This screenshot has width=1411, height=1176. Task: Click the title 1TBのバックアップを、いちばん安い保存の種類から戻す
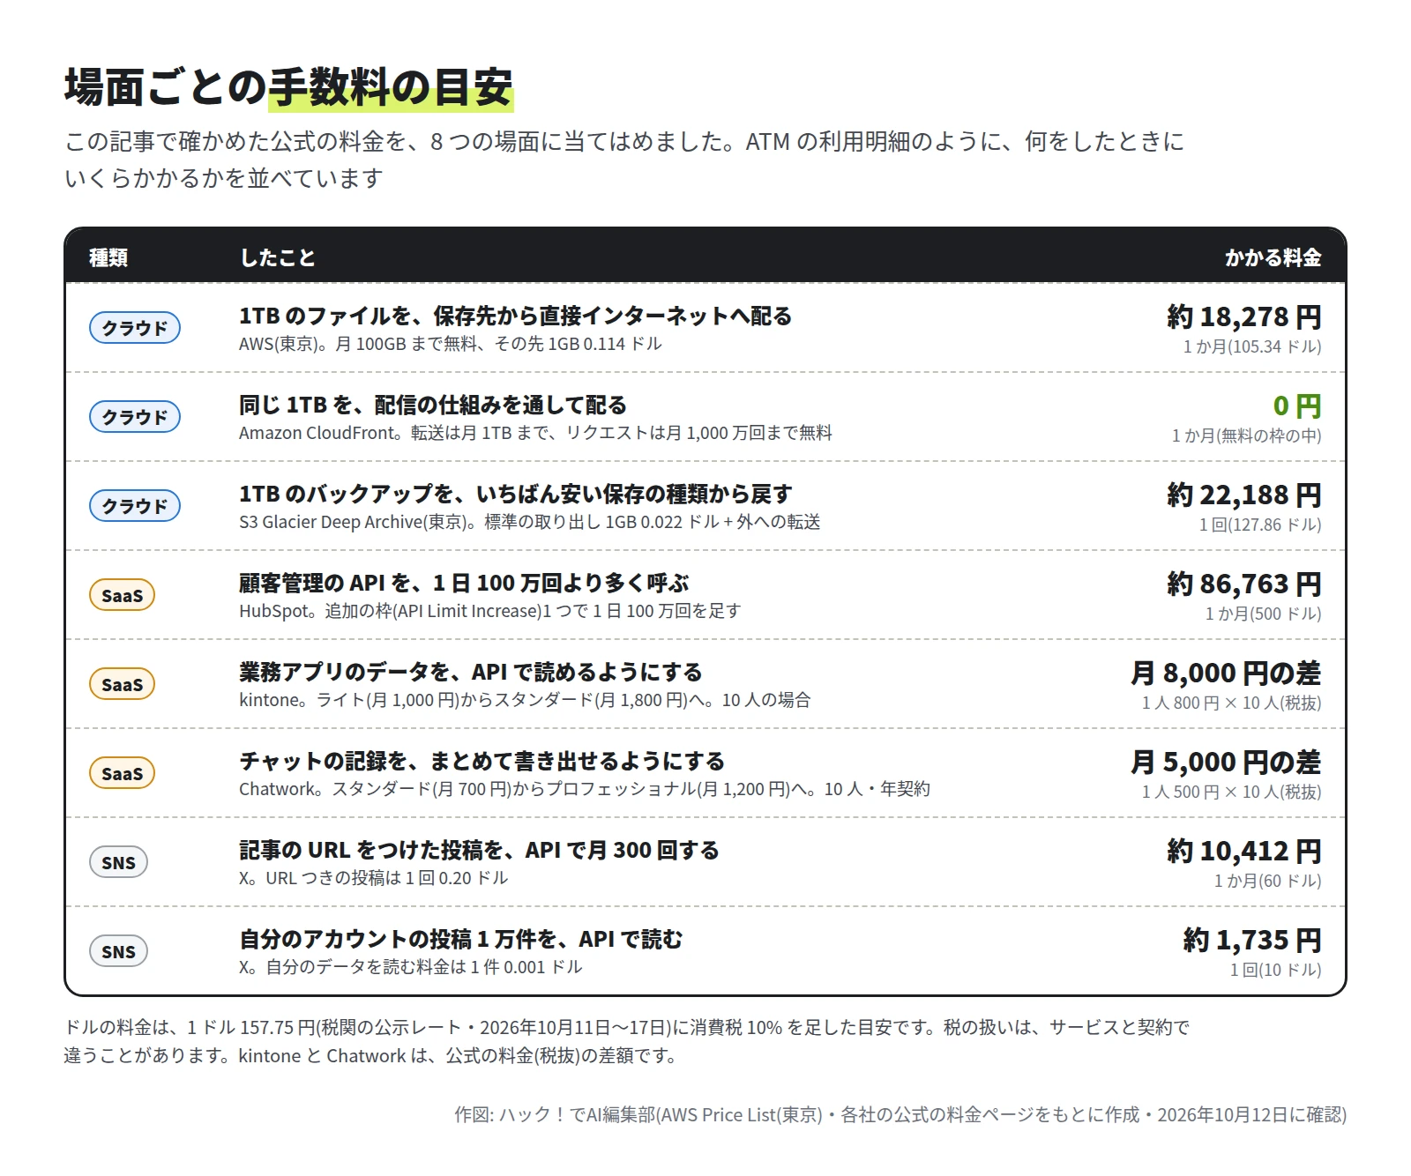tap(516, 494)
